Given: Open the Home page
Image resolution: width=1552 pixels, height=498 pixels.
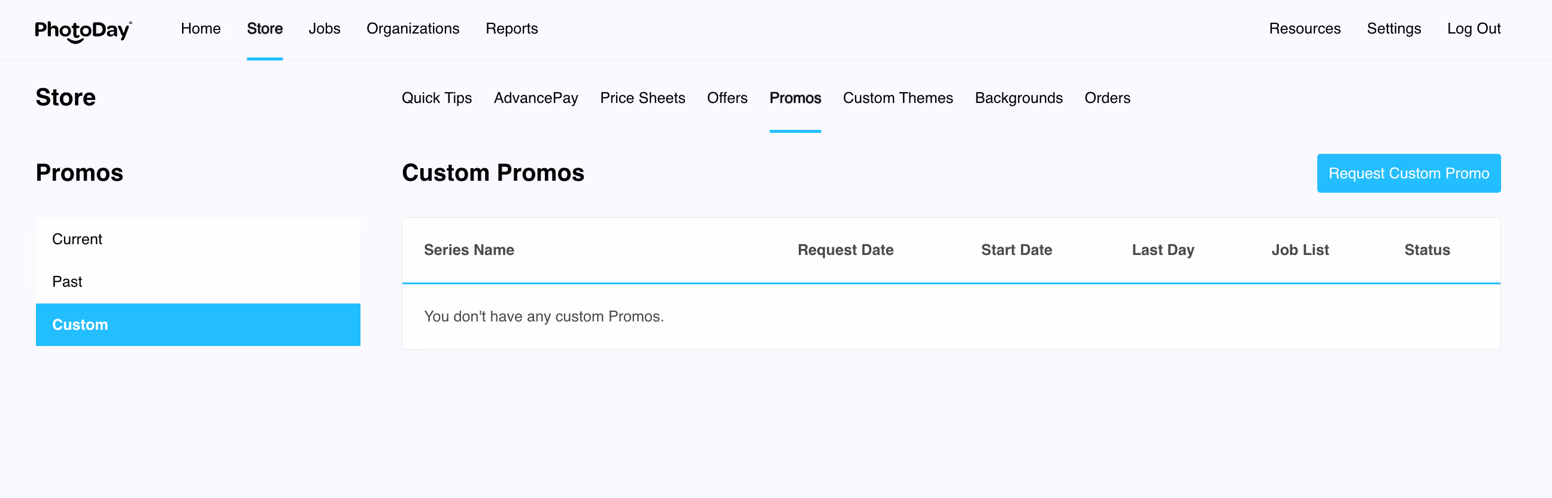Looking at the screenshot, I should click(201, 28).
